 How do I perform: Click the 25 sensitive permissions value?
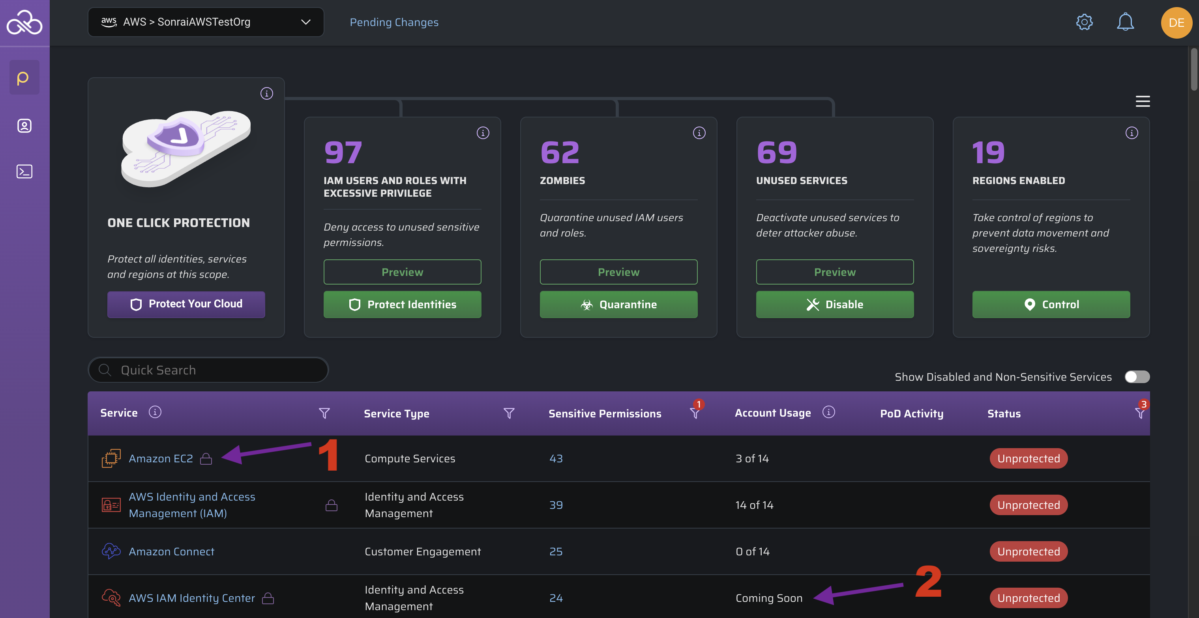556,551
